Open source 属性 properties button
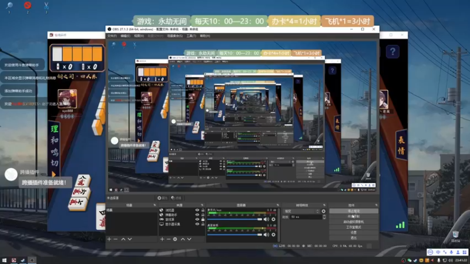 click(162, 198)
